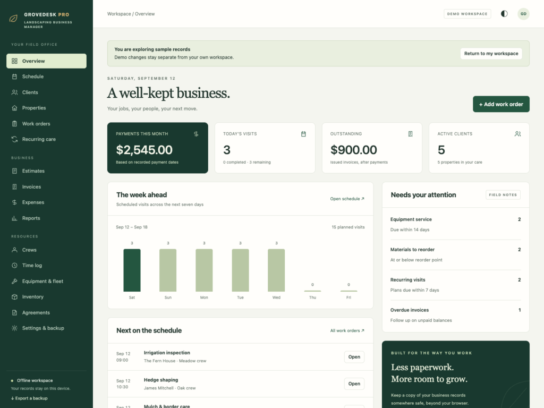Open Recurring visits attention item
544x408 pixels.
(455, 285)
